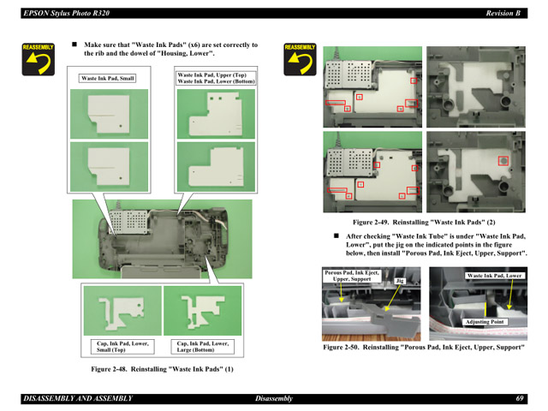Click the right-column REASSEMBLY arrow icon
This screenshot has height=411, width=548.
(x=300, y=57)
